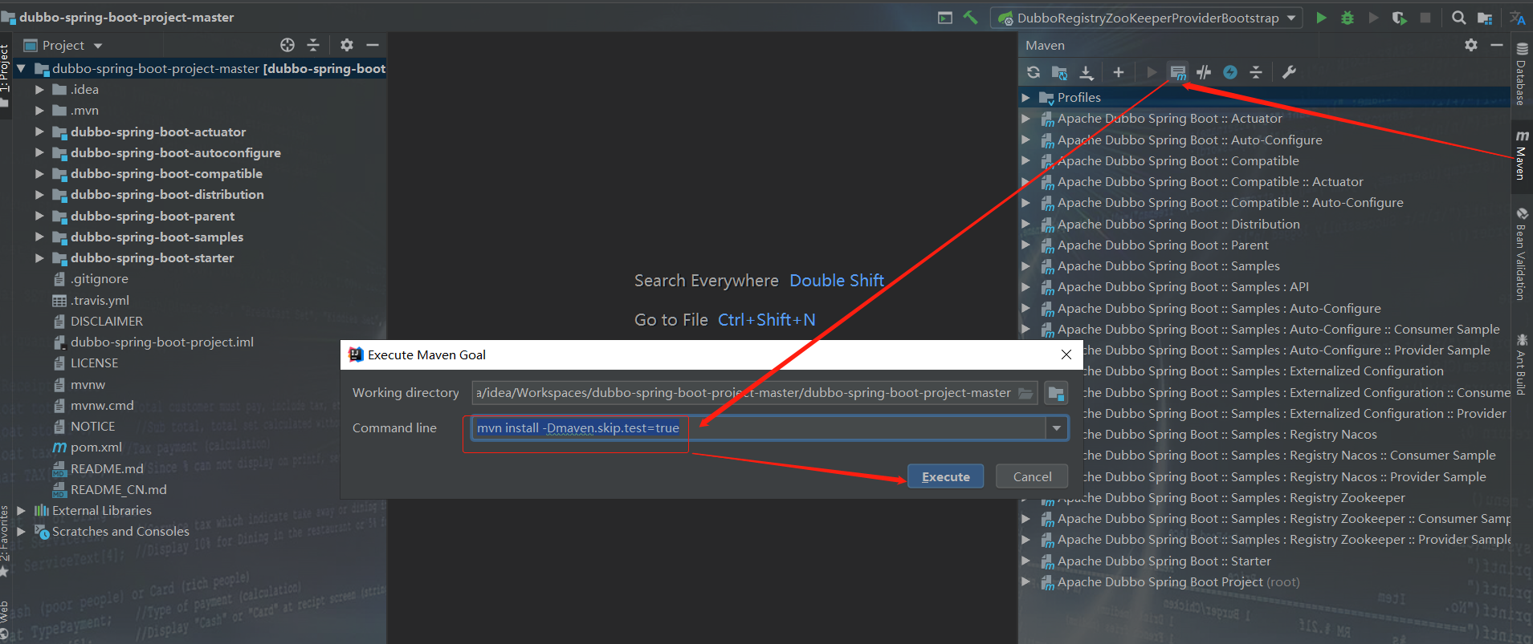Screen dimensions: 1533x644
Task: Click select Maven project button in dialog
Action: coord(1056,393)
